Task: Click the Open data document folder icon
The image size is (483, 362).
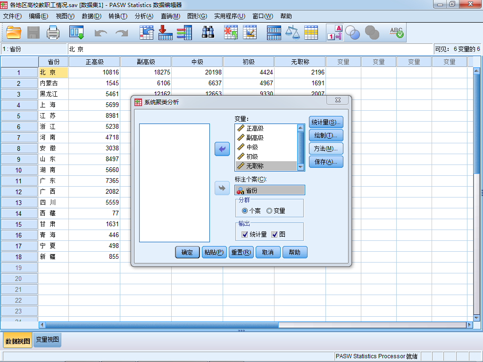Action: click(x=14, y=33)
